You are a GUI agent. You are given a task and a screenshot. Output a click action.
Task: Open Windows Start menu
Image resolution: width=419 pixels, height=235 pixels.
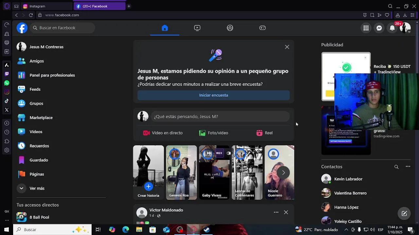click(x=6, y=230)
